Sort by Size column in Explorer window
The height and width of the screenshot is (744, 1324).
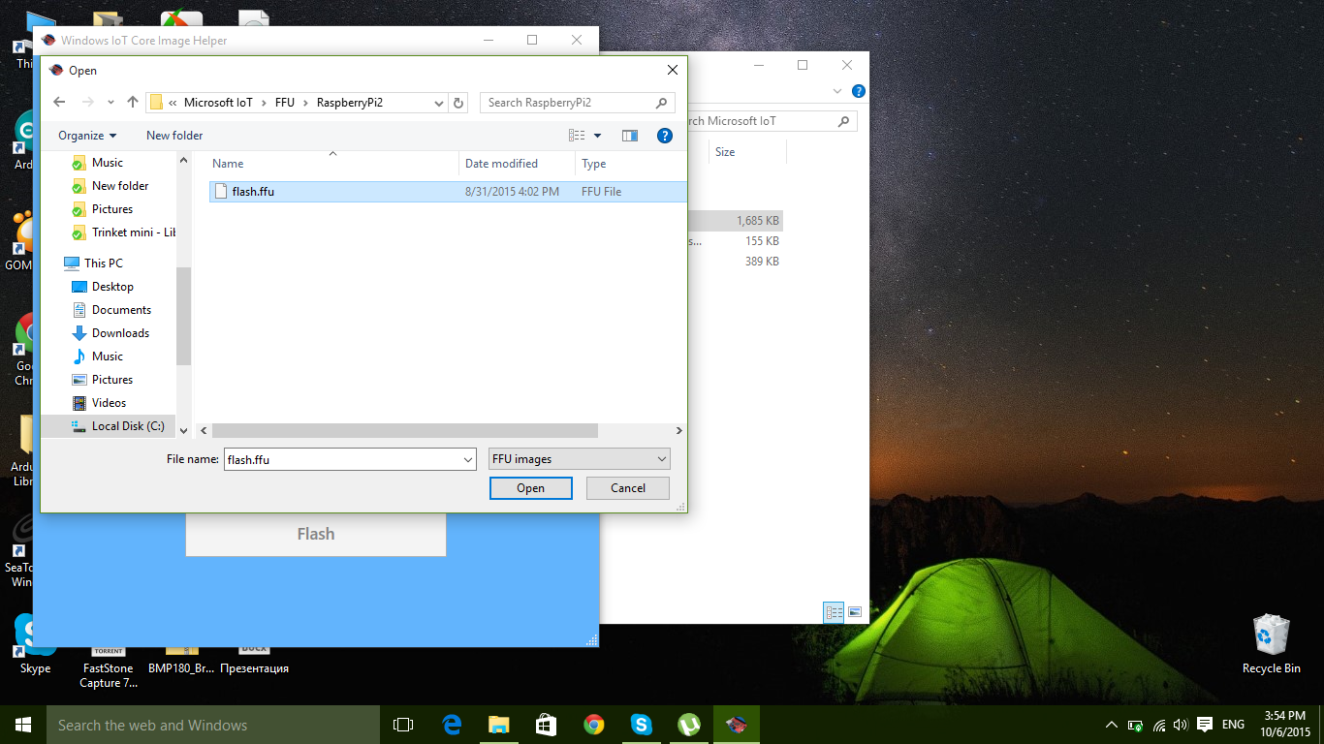pos(725,152)
